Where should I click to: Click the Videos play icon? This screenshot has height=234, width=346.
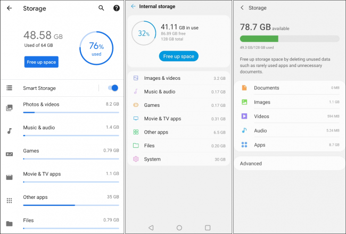(x=244, y=116)
